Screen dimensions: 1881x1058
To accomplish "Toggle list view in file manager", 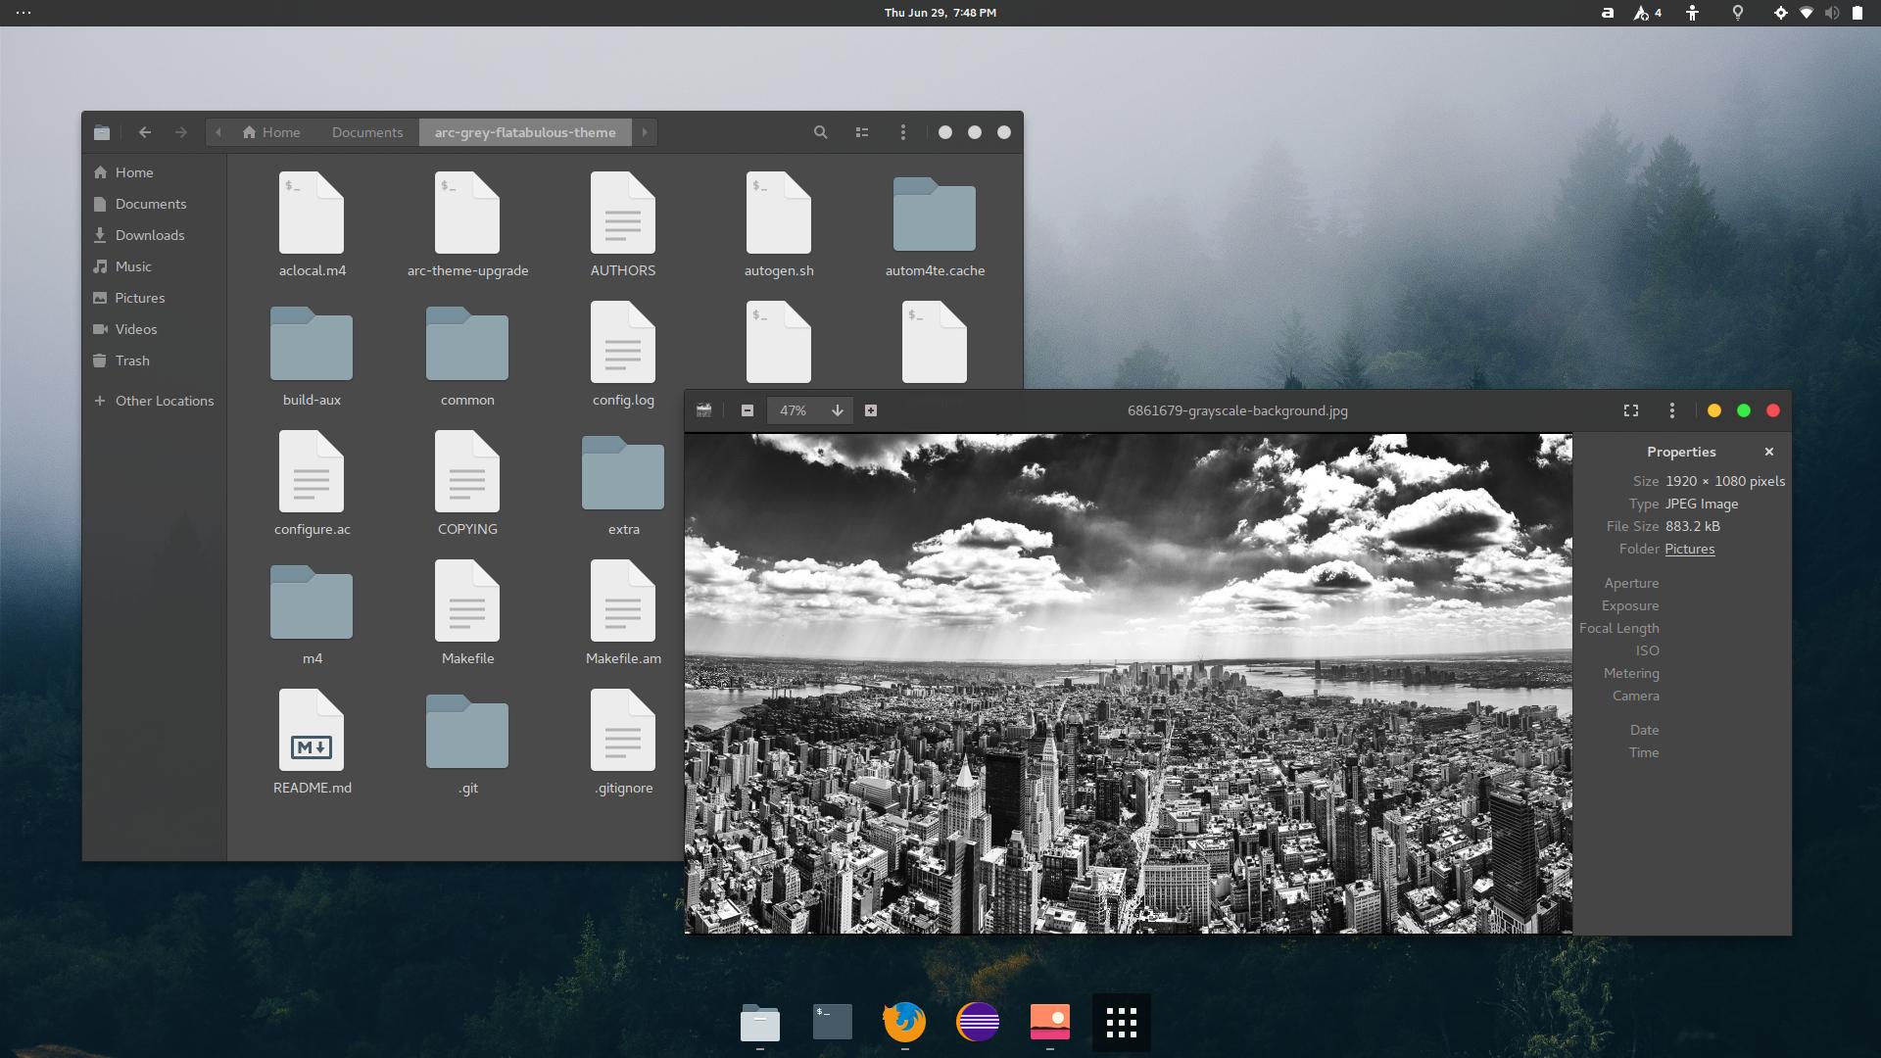I will pyautogui.click(x=862, y=132).
